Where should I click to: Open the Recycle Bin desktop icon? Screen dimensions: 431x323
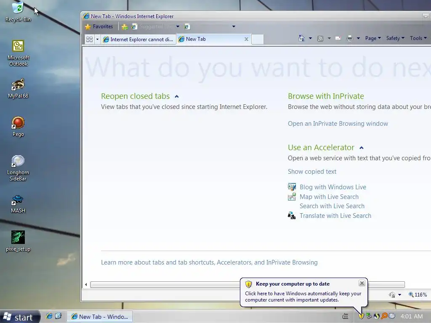click(18, 11)
